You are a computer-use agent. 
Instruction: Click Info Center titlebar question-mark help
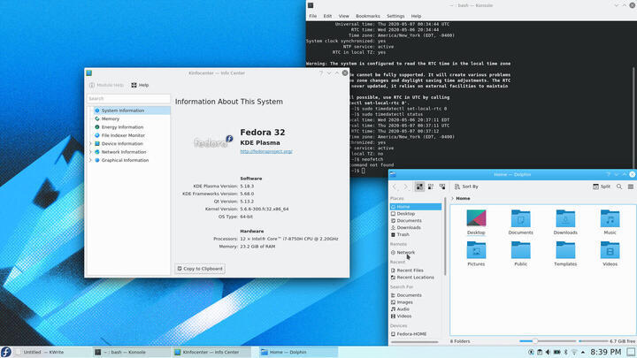point(321,73)
